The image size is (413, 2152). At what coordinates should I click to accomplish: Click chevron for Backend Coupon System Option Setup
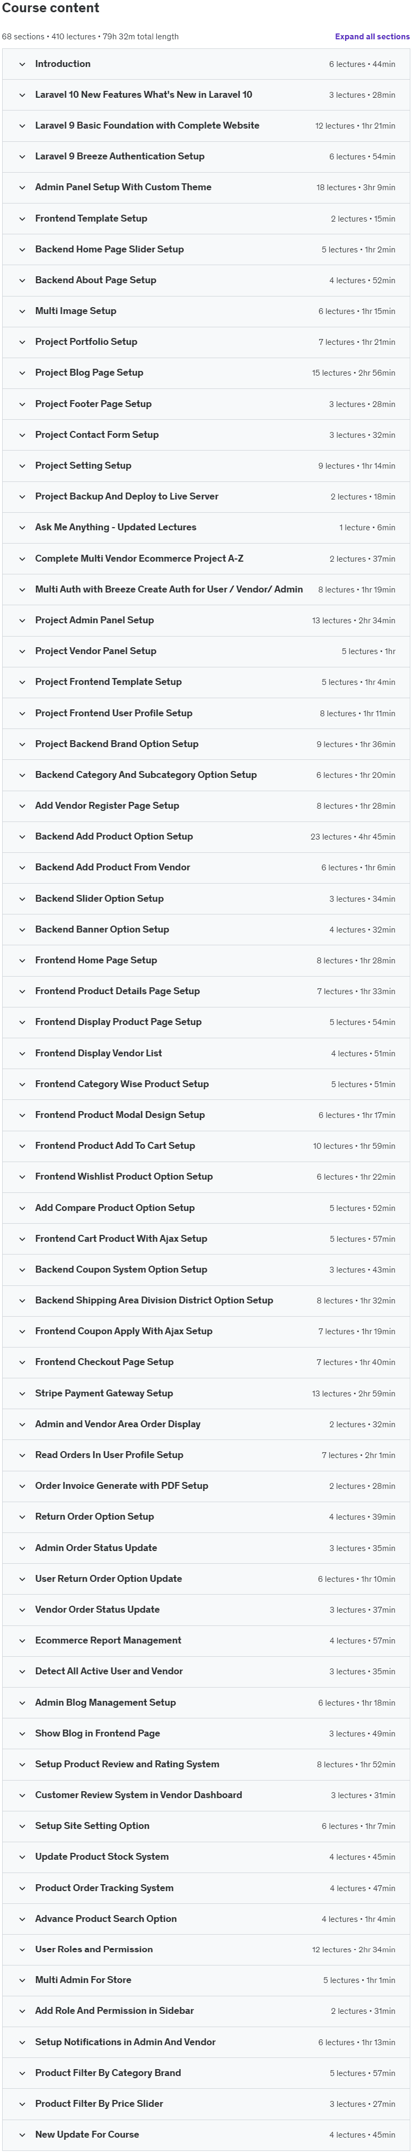point(22,1270)
